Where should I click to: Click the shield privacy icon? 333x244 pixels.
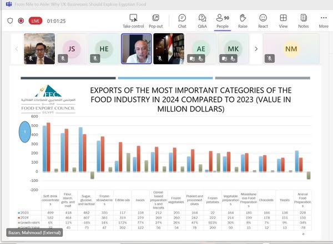point(10,21)
